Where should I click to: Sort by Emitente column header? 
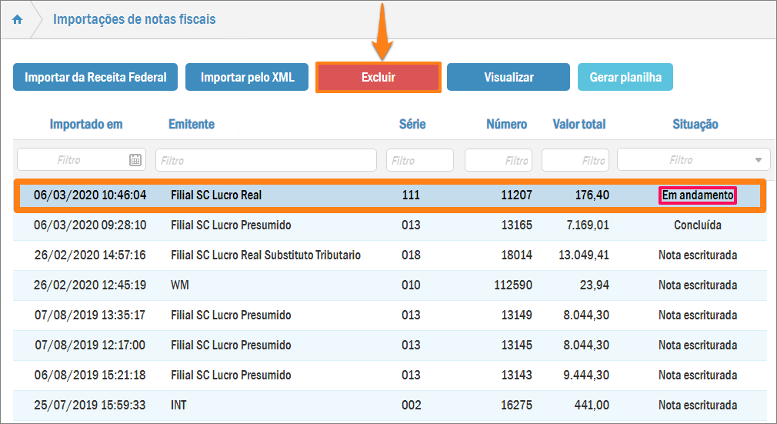coord(192,124)
